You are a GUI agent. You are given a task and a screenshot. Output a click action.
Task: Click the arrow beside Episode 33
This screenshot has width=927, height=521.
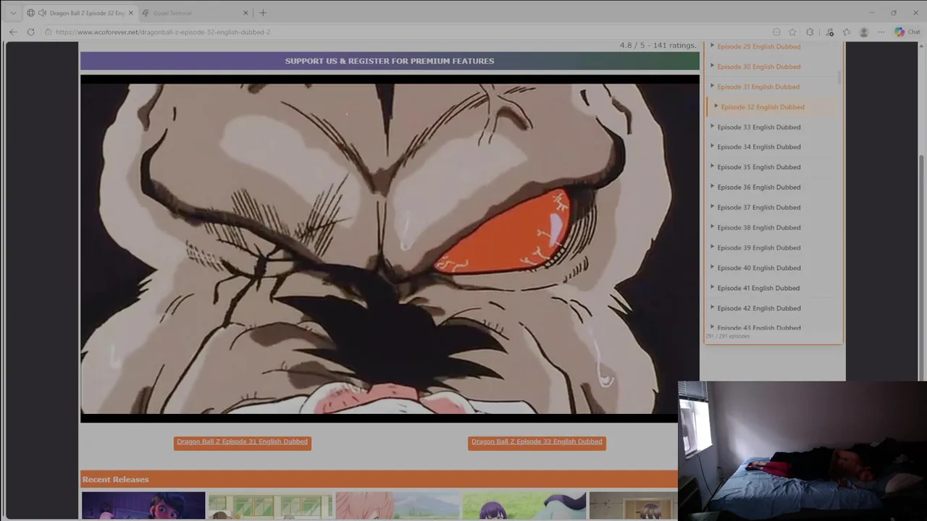pyautogui.click(x=712, y=127)
